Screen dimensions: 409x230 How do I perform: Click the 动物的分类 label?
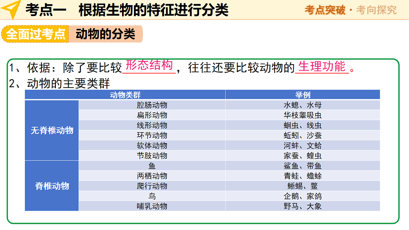tap(105, 34)
